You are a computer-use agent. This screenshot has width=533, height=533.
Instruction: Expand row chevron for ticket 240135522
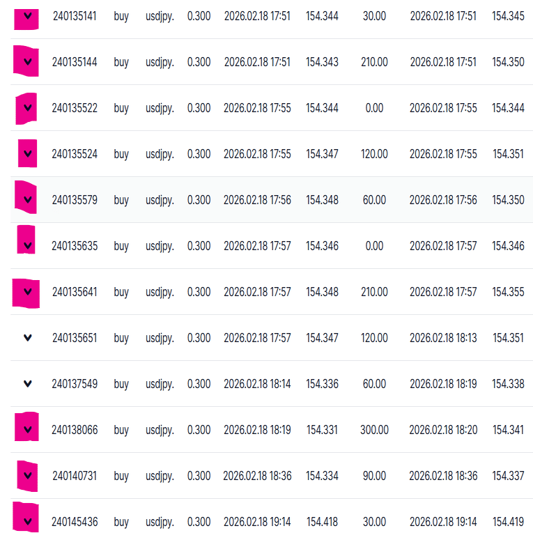27,108
